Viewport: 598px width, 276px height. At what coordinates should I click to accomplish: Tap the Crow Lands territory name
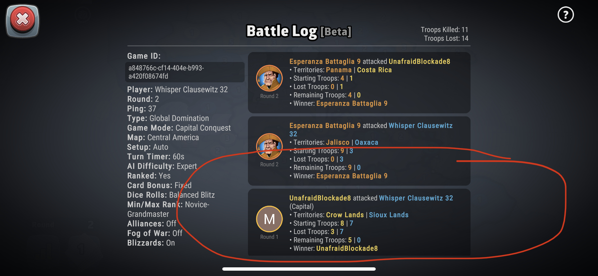click(x=345, y=215)
